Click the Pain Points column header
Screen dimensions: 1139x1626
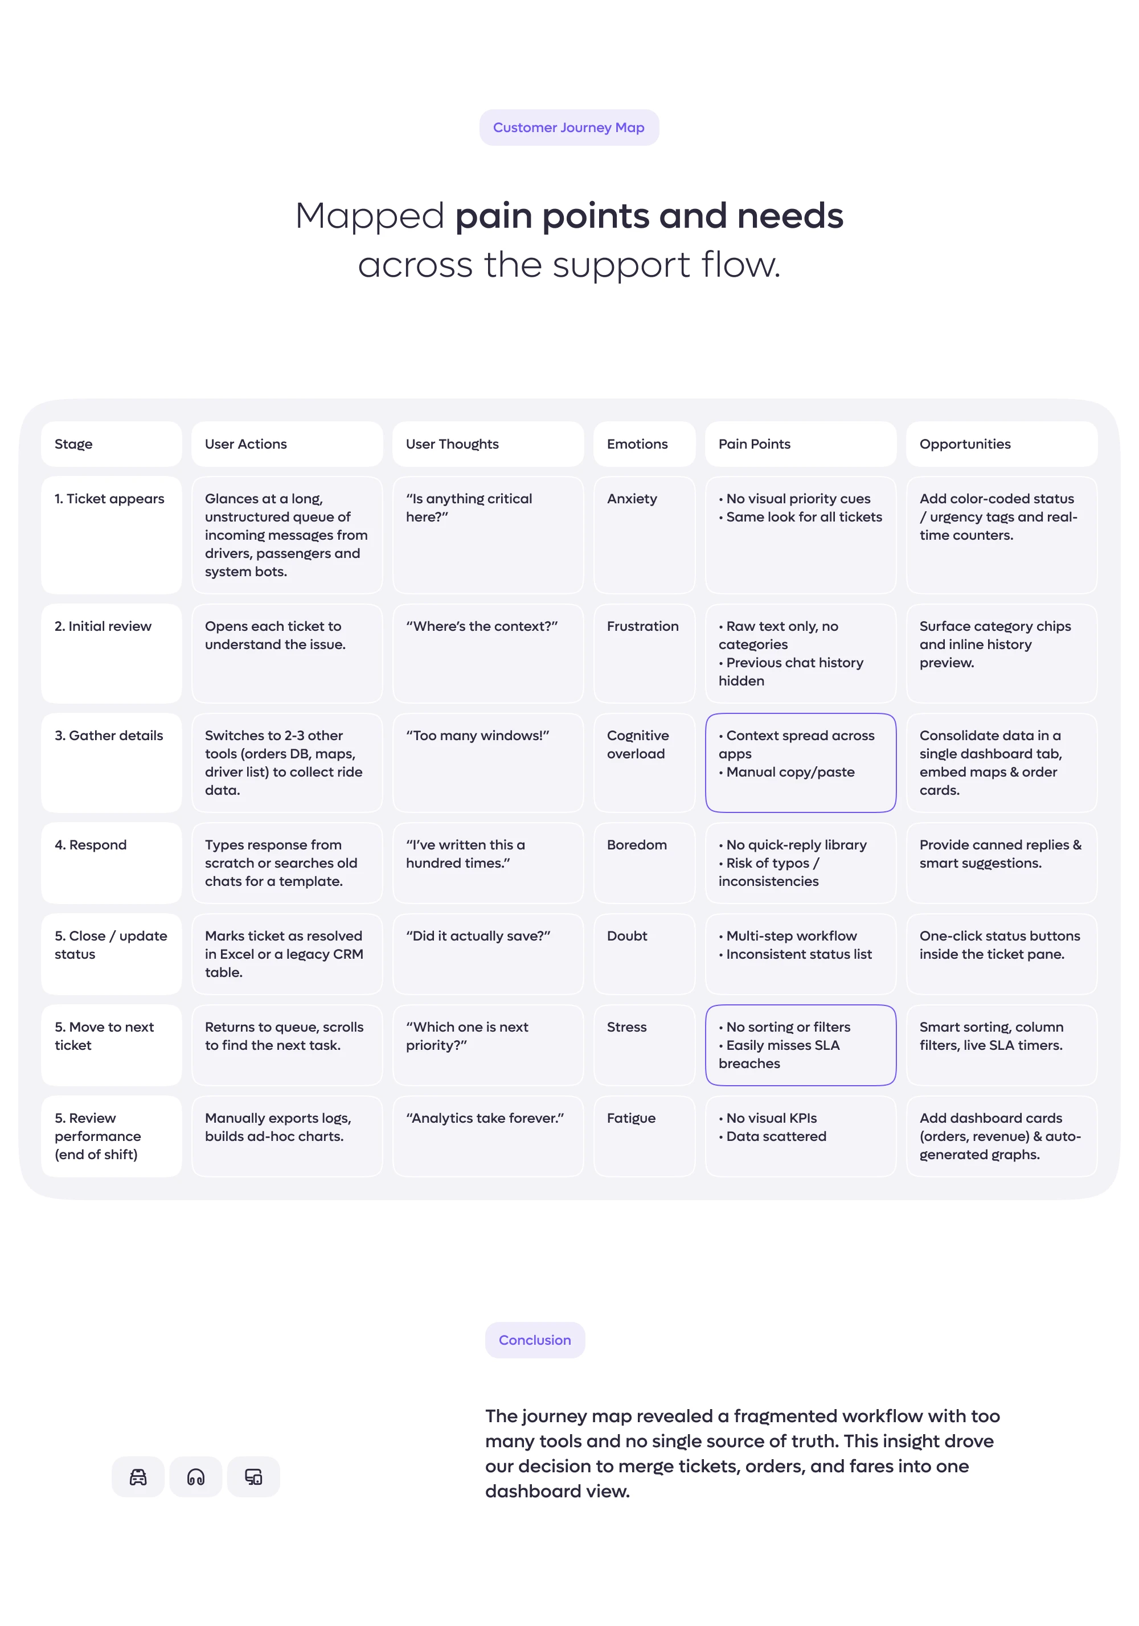[800, 444]
